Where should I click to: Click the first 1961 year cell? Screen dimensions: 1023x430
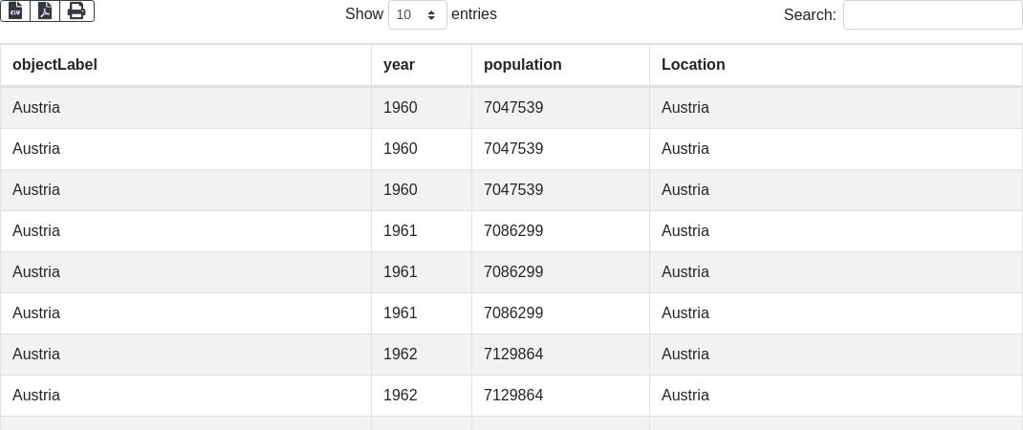[x=400, y=231]
